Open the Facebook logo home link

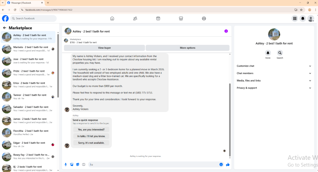coord(5,18)
